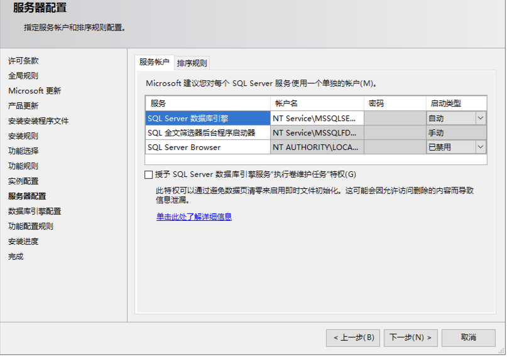Click account name for SQL Server 数据库引擎
This screenshot has height=357, width=507.
pyautogui.click(x=317, y=118)
